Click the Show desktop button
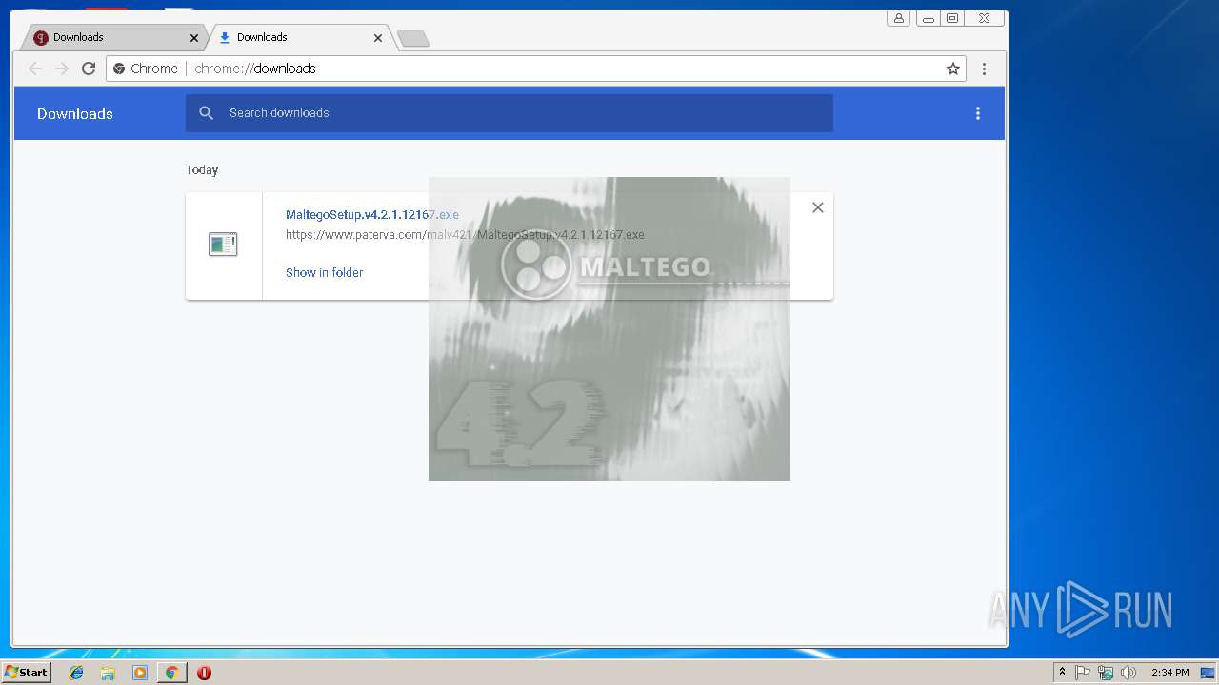 [1208, 673]
